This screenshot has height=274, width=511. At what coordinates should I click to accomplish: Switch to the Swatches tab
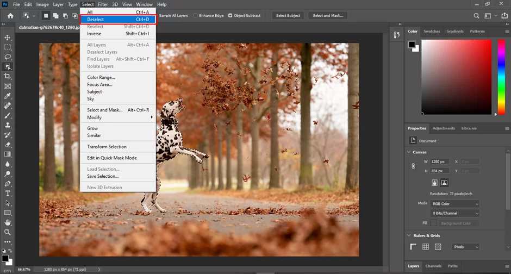(432, 32)
